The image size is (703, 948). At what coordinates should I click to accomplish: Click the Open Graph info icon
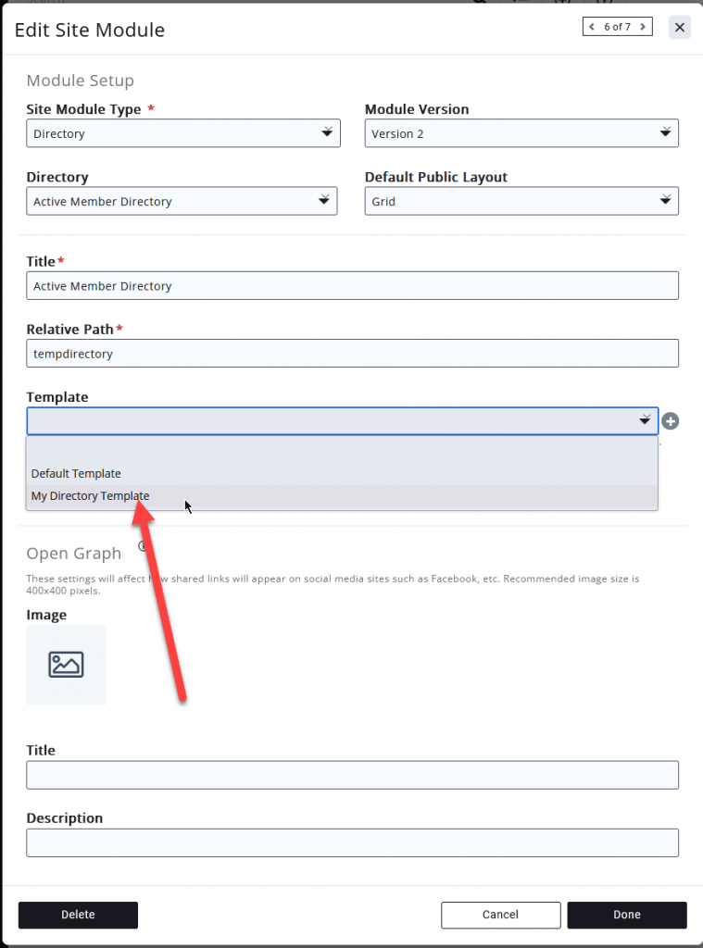point(143,547)
